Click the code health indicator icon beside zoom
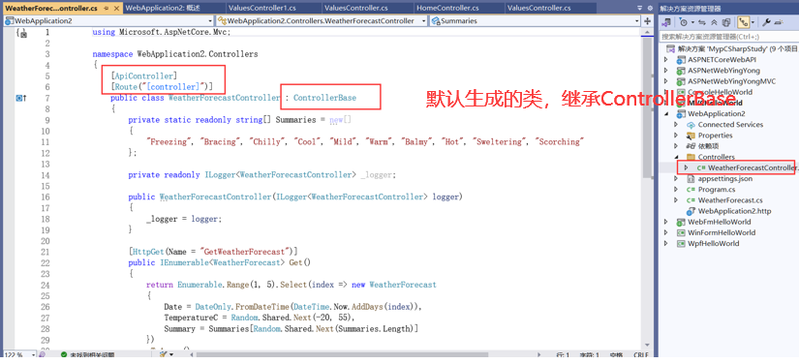 click(43, 354)
